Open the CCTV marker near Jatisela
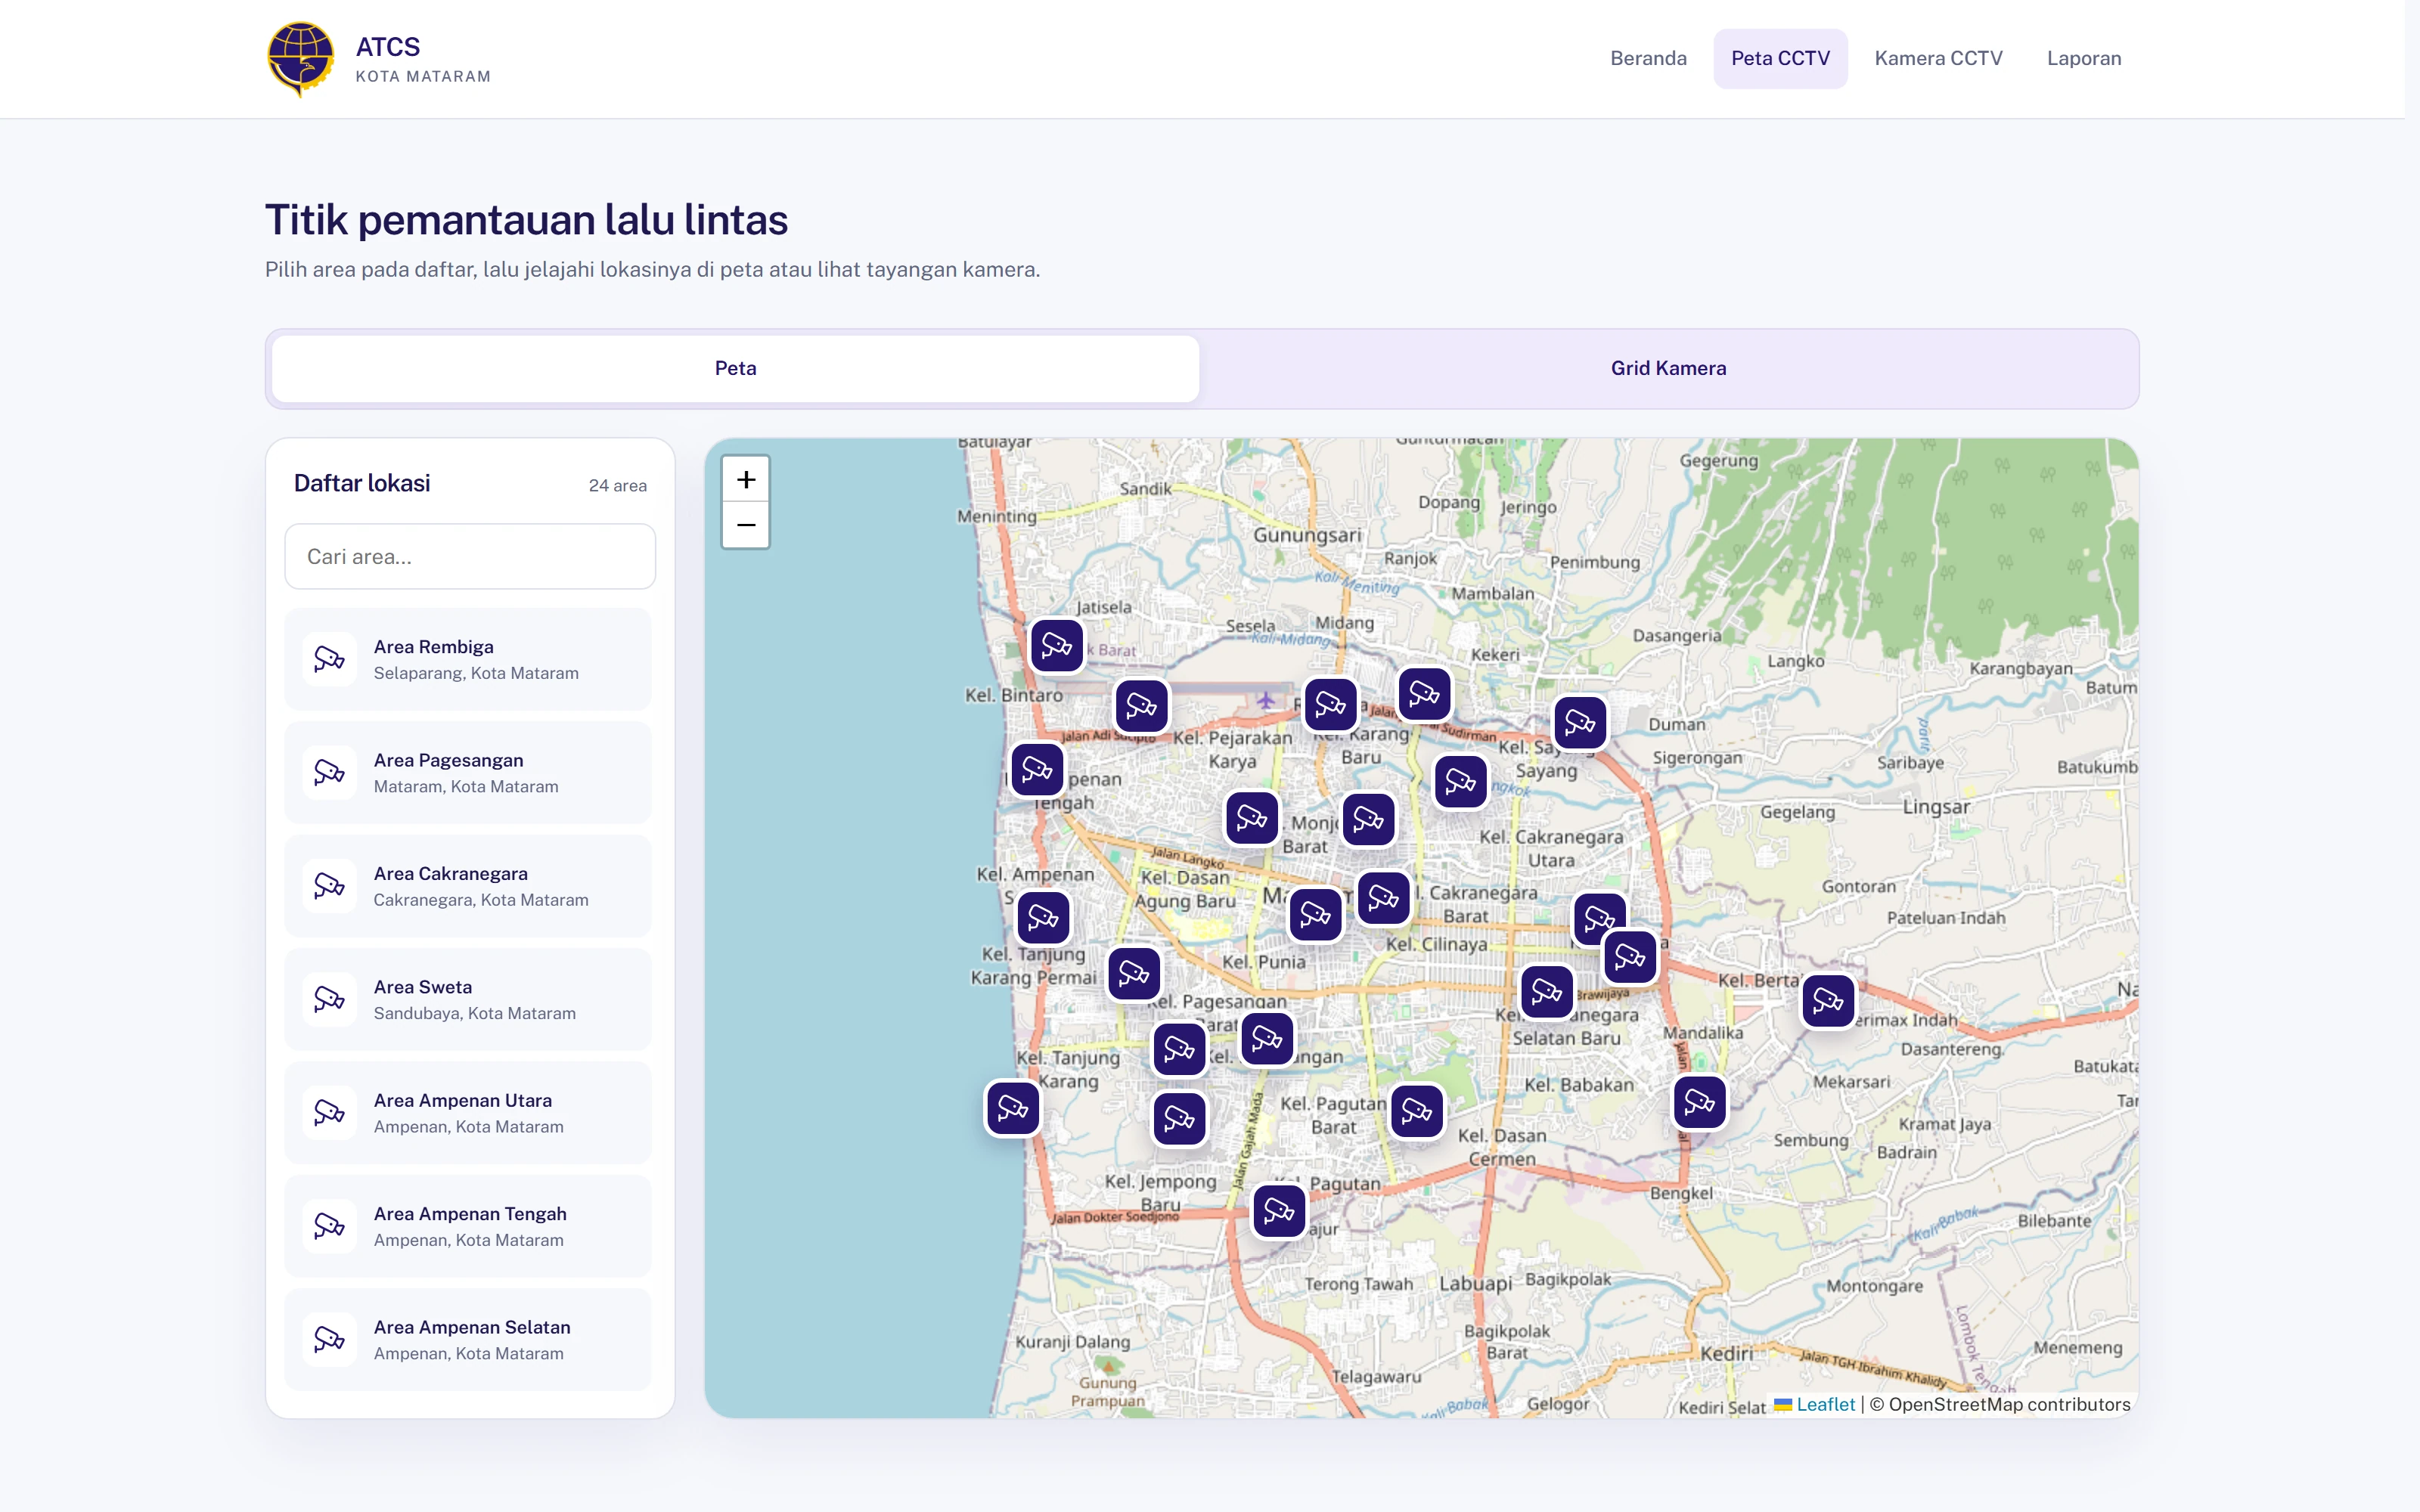 click(1057, 646)
